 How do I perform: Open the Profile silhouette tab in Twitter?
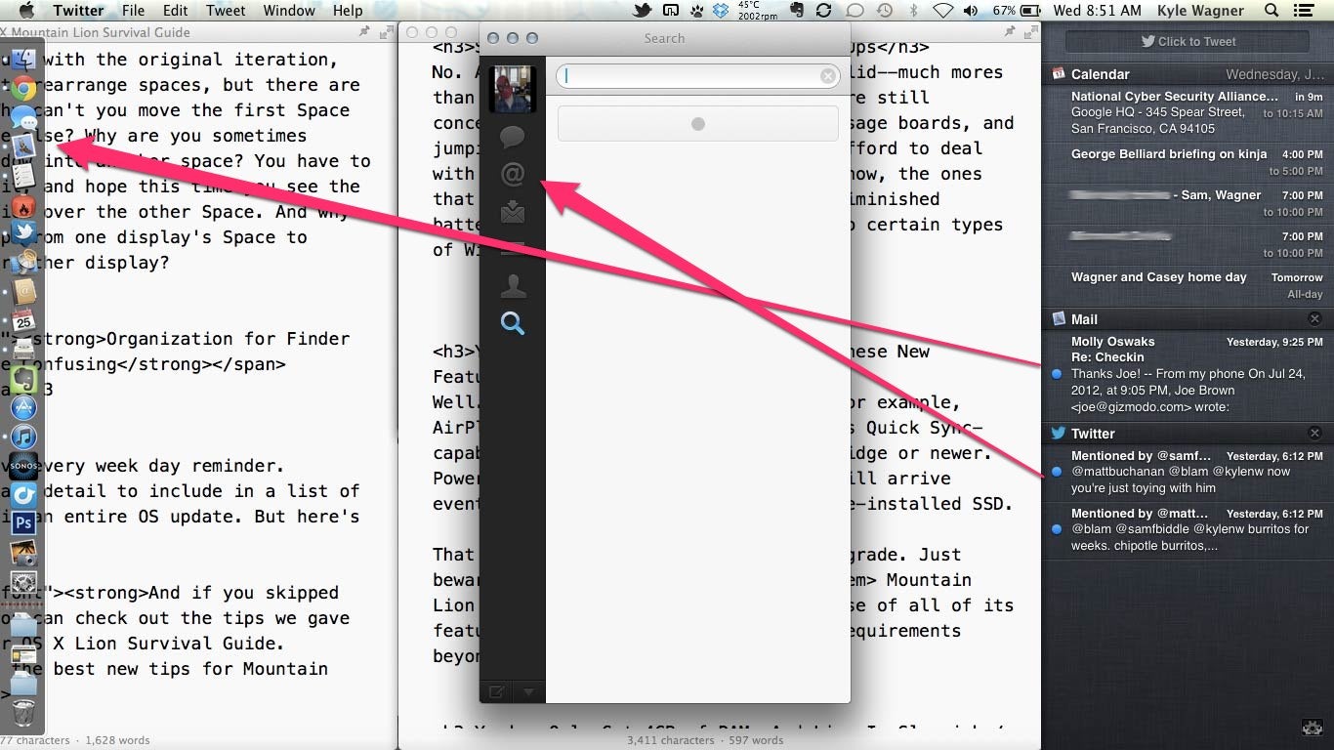pos(513,286)
